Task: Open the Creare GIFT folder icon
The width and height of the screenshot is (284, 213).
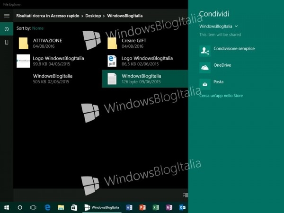Action: click(112, 43)
